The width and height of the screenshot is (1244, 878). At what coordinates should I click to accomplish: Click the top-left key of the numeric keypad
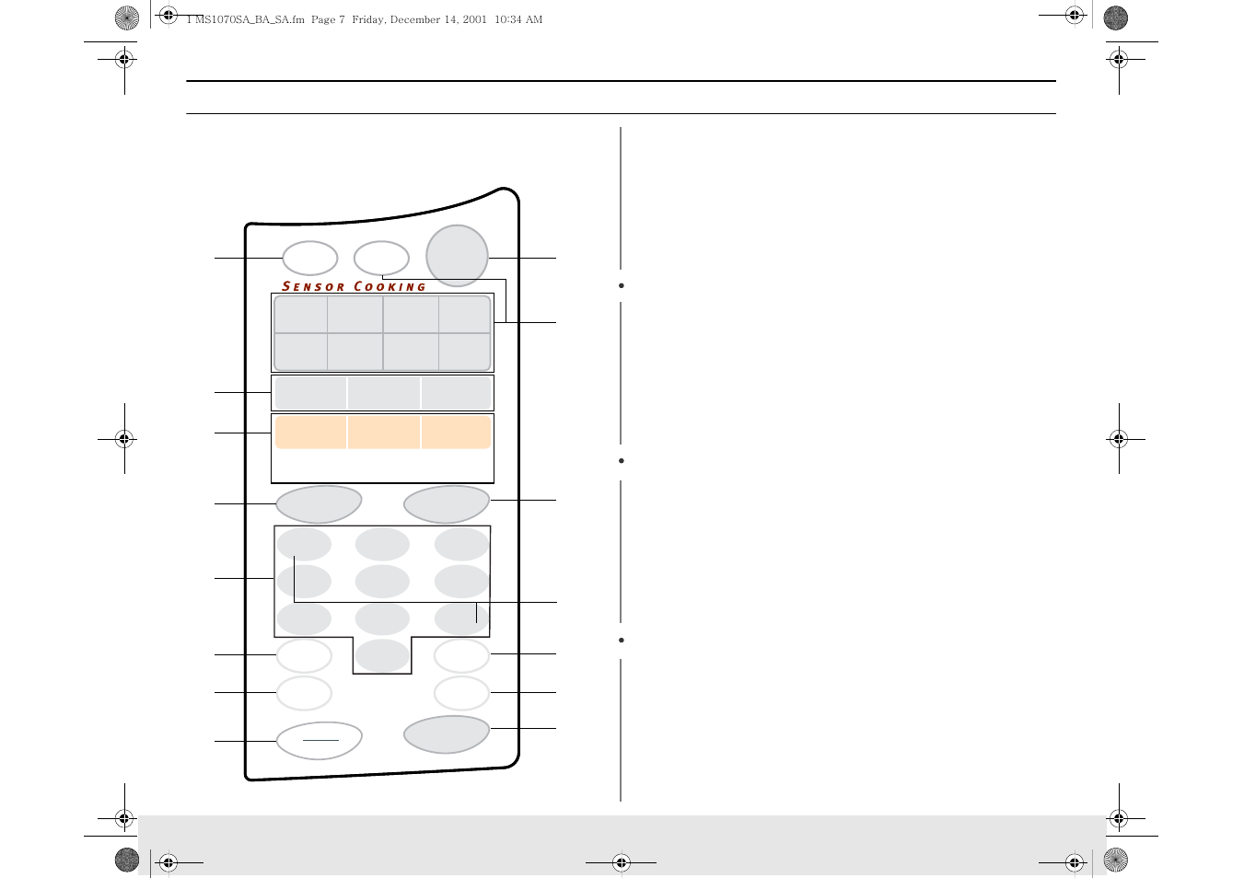(x=304, y=544)
